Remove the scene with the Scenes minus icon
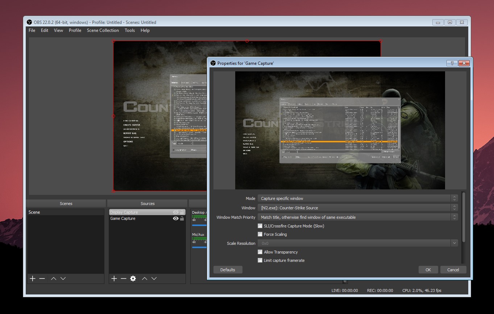The image size is (494, 314). click(x=42, y=279)
